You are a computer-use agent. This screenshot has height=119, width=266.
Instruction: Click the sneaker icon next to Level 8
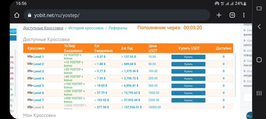click(30, 107)
